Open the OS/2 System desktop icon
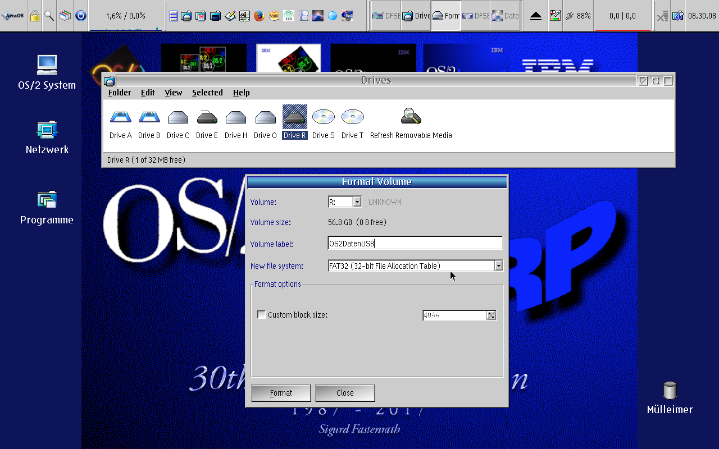The image size is (719, 449). tap(47, 73)
